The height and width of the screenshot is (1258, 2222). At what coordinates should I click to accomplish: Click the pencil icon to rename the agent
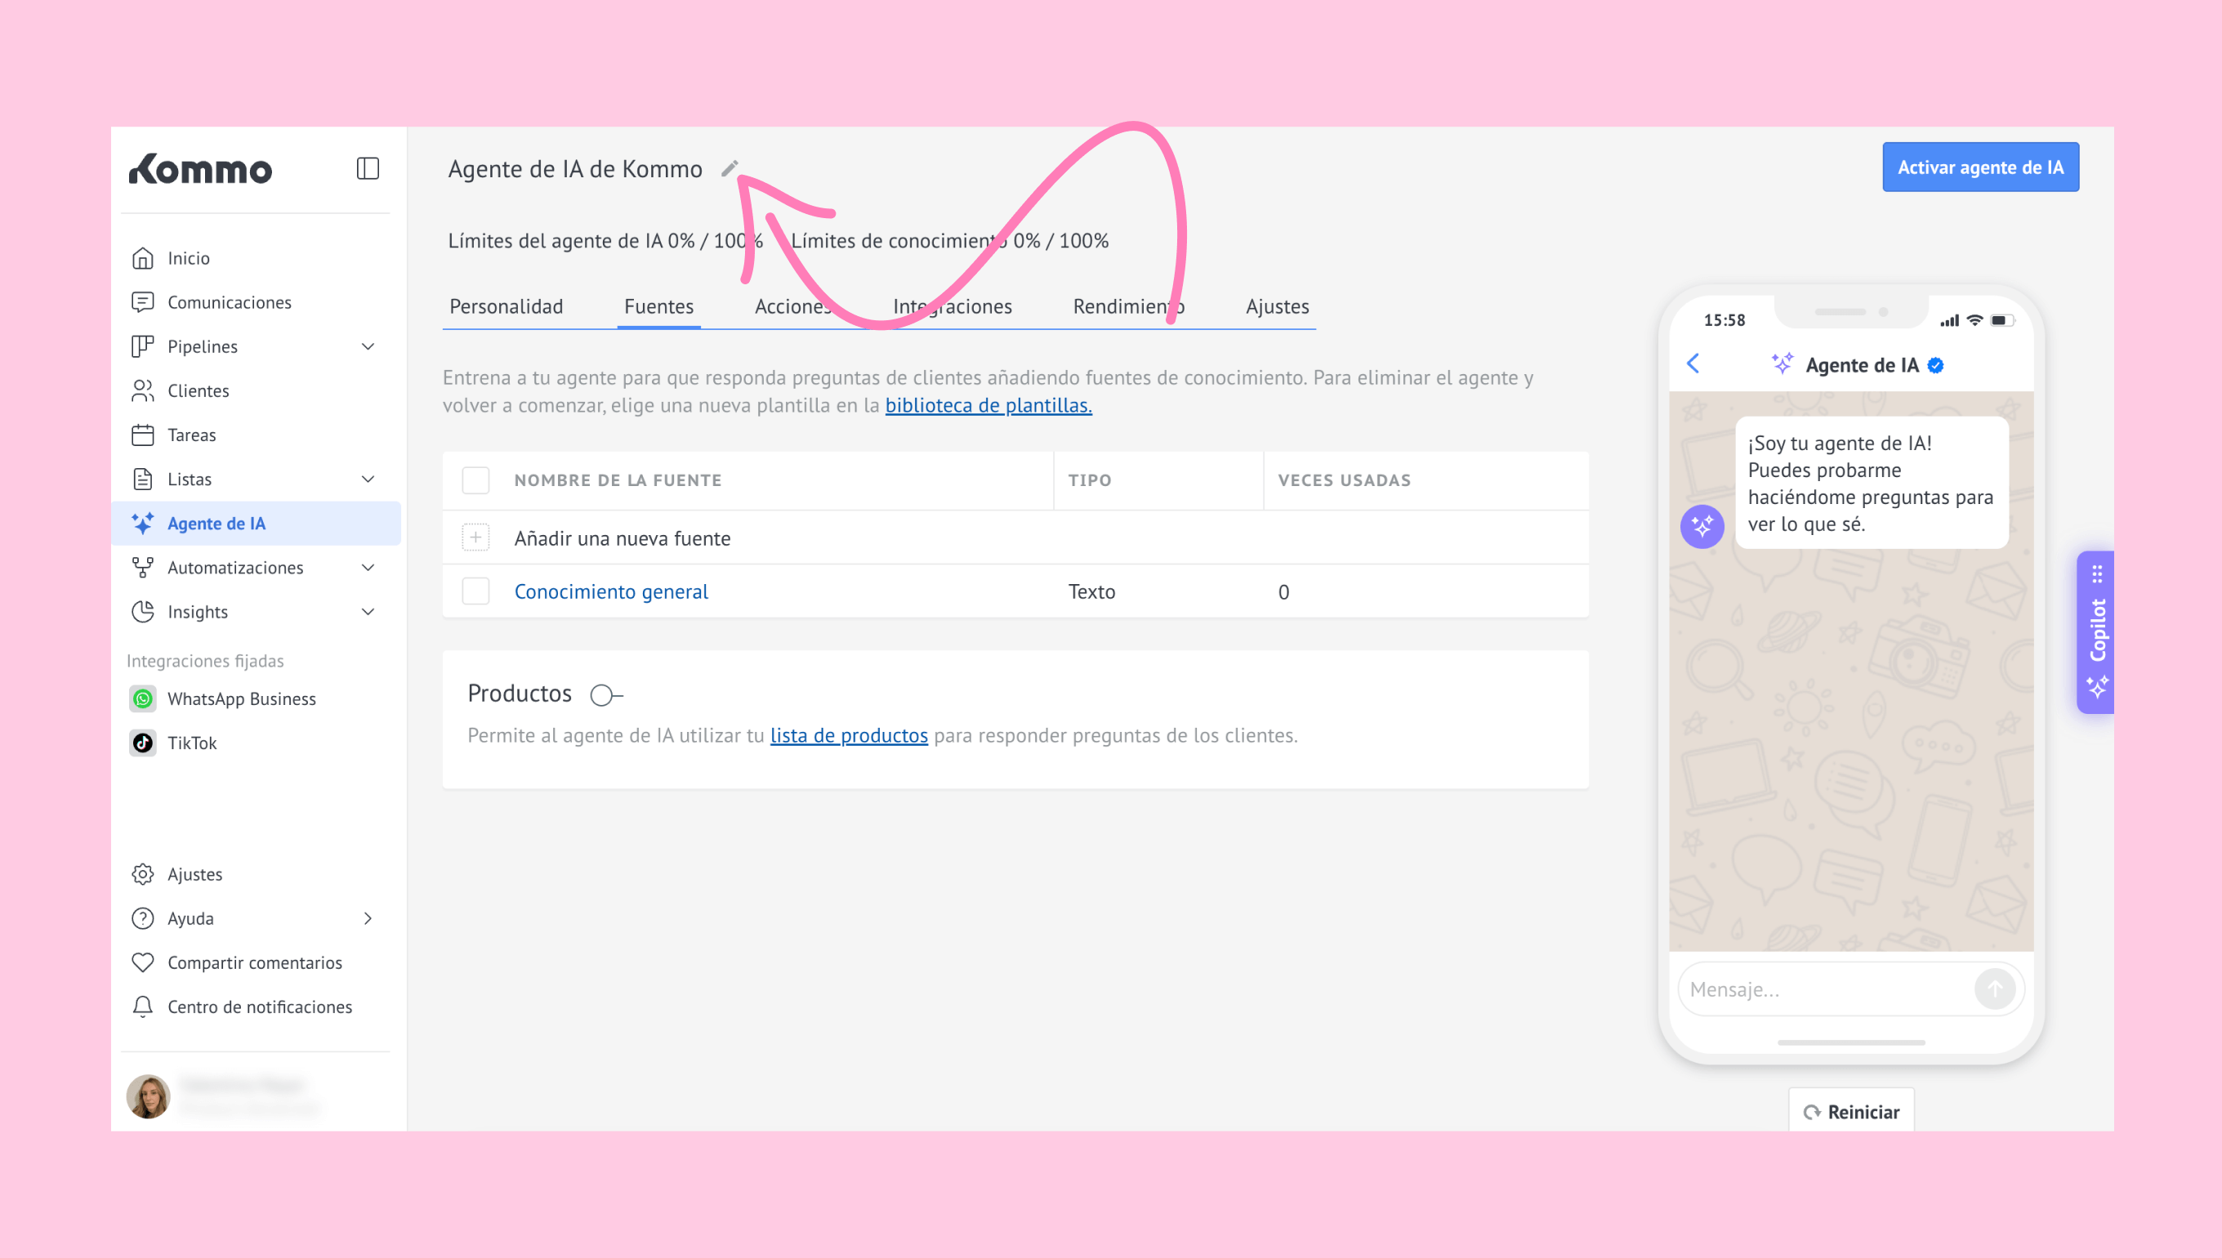730,168
